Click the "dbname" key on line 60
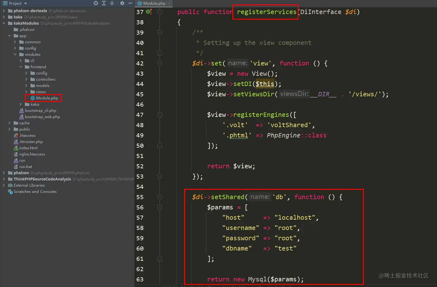 (x=237, y=248)
